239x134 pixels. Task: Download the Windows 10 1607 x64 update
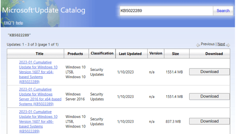coord(209,72)
